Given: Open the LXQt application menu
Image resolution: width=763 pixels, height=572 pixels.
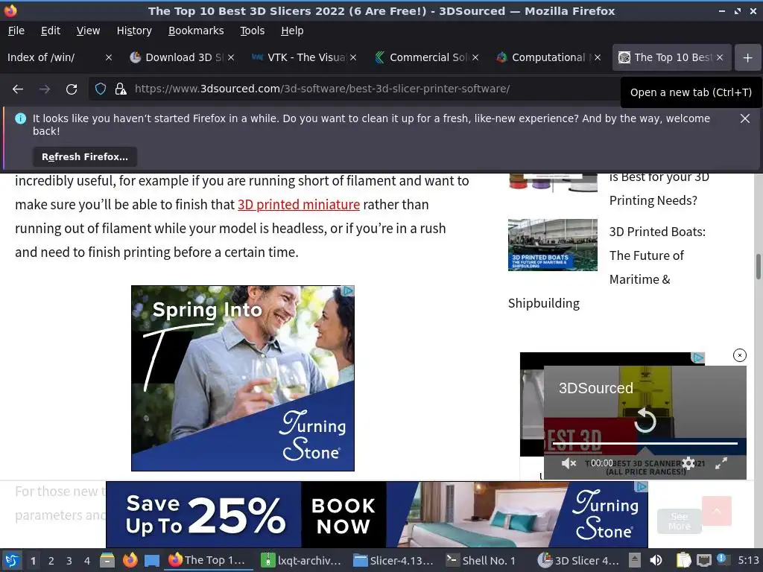Looking at the screenshot, I should [x=12, y=560].
